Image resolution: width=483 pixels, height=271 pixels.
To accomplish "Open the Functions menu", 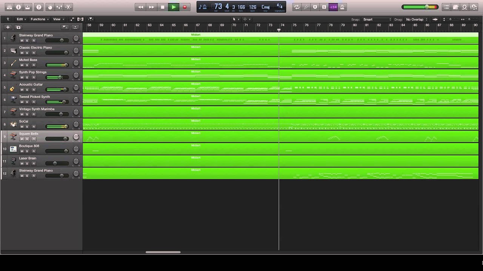I will [x=39, y=19].
